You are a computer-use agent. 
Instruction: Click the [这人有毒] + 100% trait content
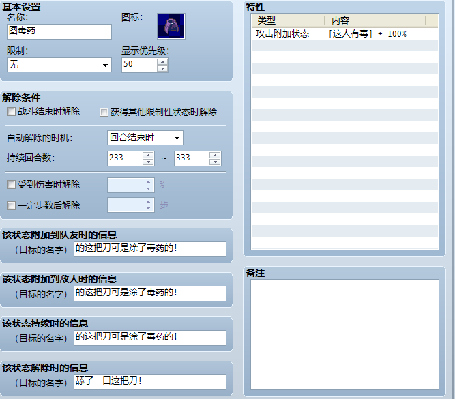[x=368, y=34]
